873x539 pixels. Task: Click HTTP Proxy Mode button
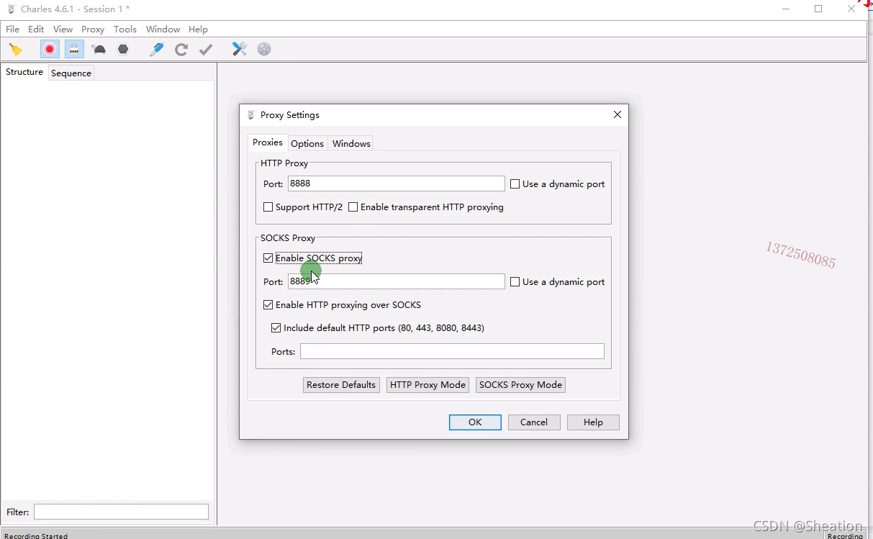(x=428, y=385)
